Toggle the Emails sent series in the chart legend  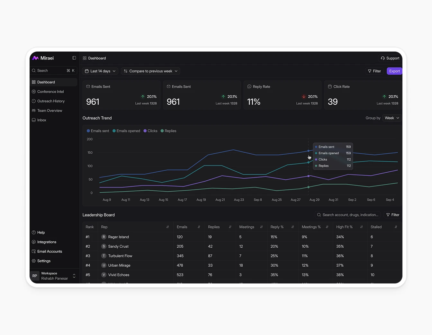[x=98, y=131]
